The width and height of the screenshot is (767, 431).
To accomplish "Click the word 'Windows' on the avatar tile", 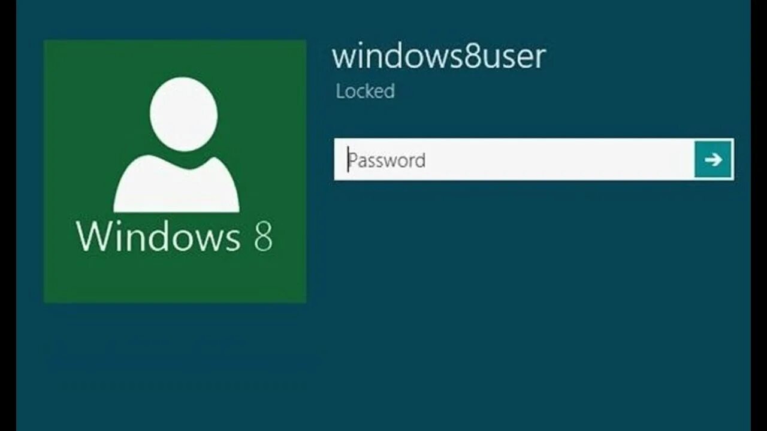I will [x=158, y=236].
